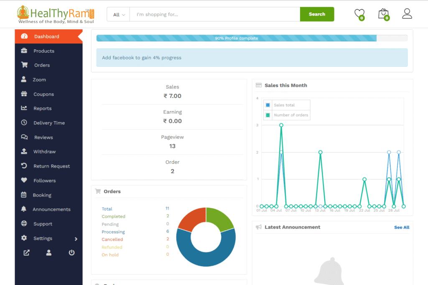The image size is (428, 285).
Task: Open the Delivery Time menu item
Action: (48, 123)
